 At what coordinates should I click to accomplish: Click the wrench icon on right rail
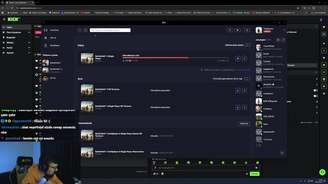pos(324,86)
